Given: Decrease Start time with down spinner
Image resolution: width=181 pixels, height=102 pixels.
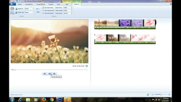Looking at the screenshot, I should (72, 8).
